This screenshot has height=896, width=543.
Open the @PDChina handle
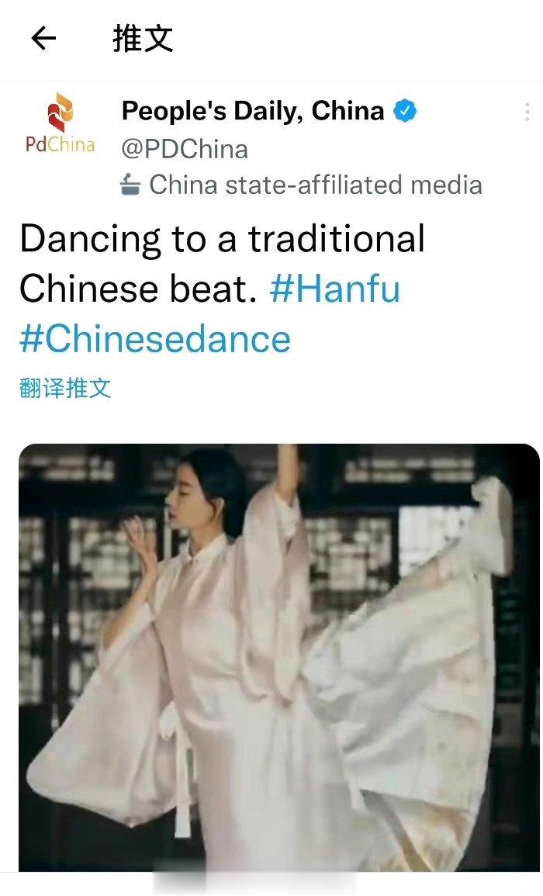(185, 149)
